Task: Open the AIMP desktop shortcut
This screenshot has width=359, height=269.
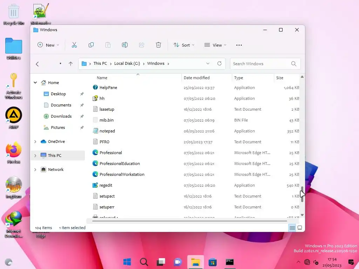Action: [14, 118]
